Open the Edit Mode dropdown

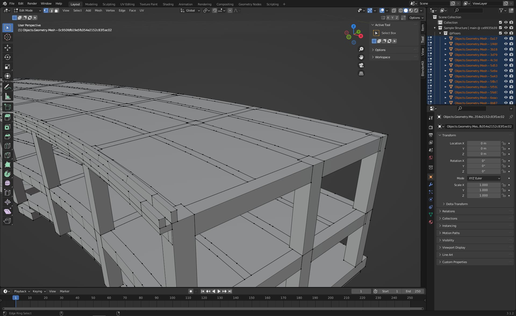point(27,10)
